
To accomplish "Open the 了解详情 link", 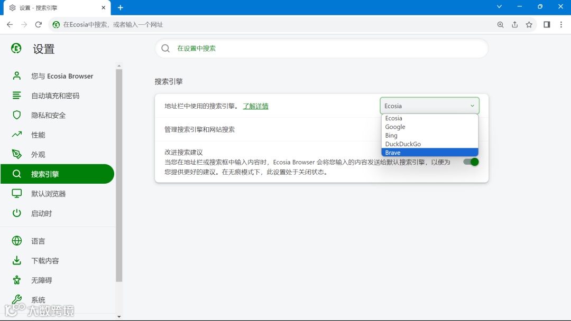I will (x=256, y=106).
